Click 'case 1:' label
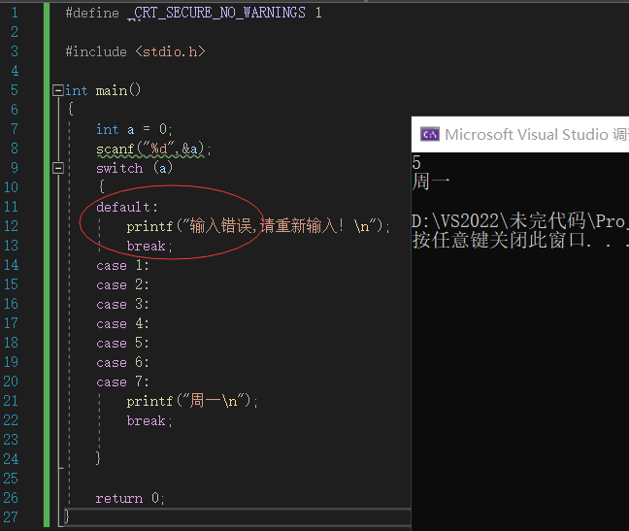 tap(122, 265)
